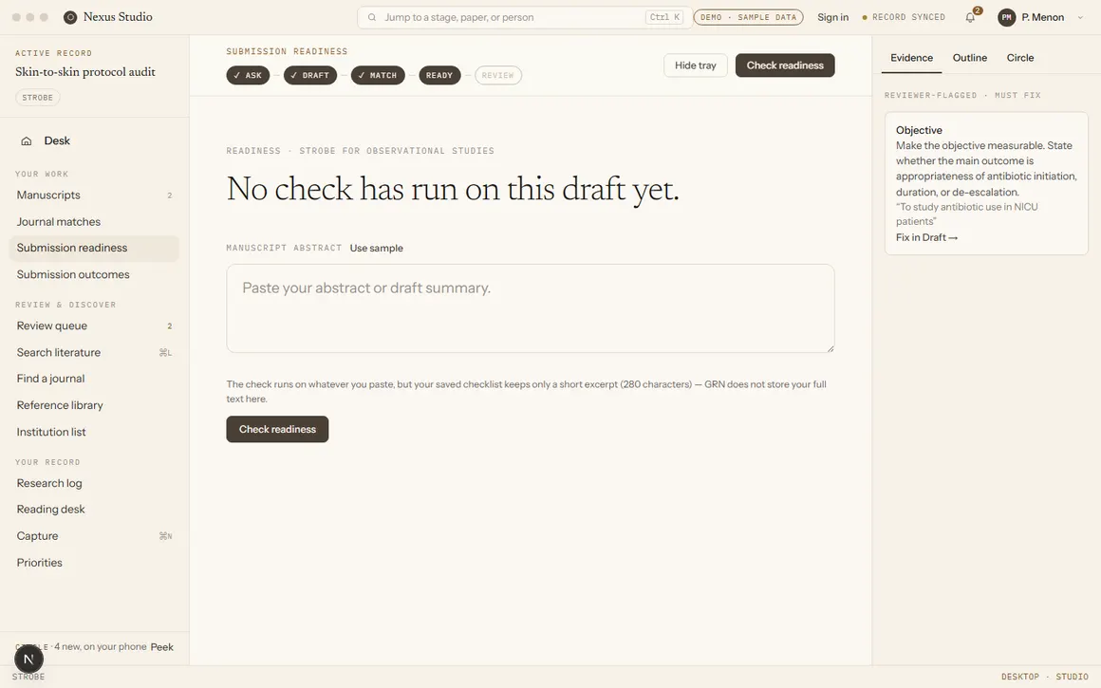The image size is (1101, 688).
Task: Select the READY stage pill
Action: coord(439,75)
